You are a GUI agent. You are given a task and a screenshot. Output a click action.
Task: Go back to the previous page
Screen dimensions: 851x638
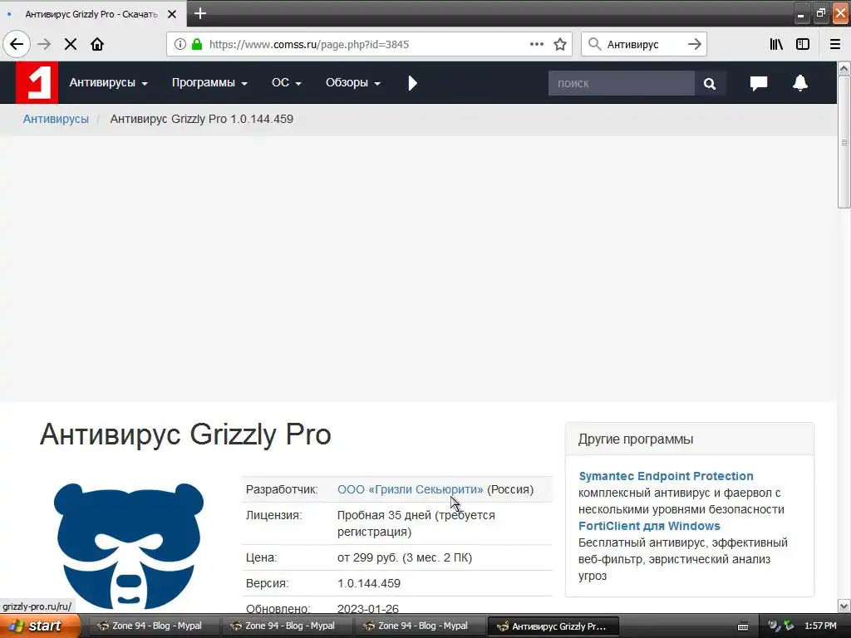pos(17,45)
